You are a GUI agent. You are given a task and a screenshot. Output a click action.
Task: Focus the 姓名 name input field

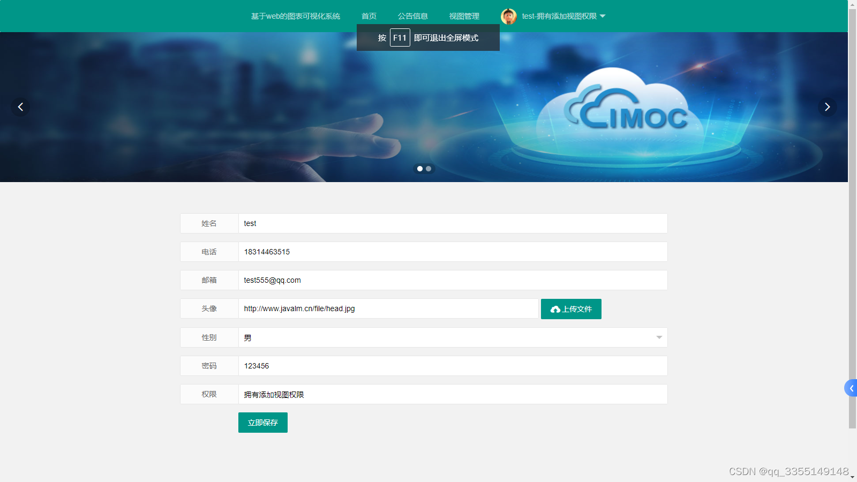click(453, 223)
